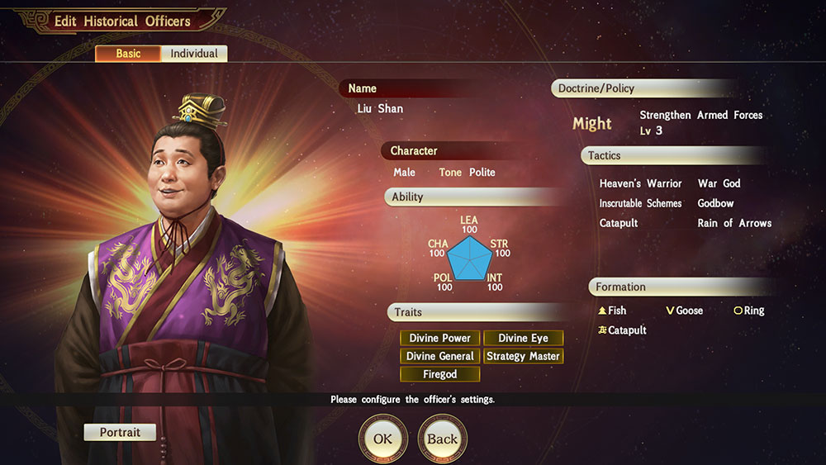Select the Fish formation icon
Screen dimensions: 826x465
(602, 311)
